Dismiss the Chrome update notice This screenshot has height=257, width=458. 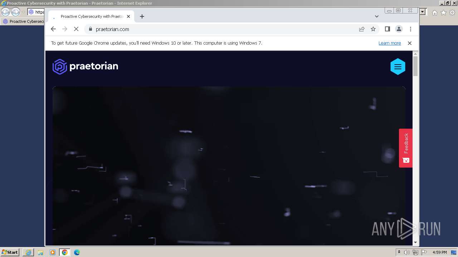(410, 43)
